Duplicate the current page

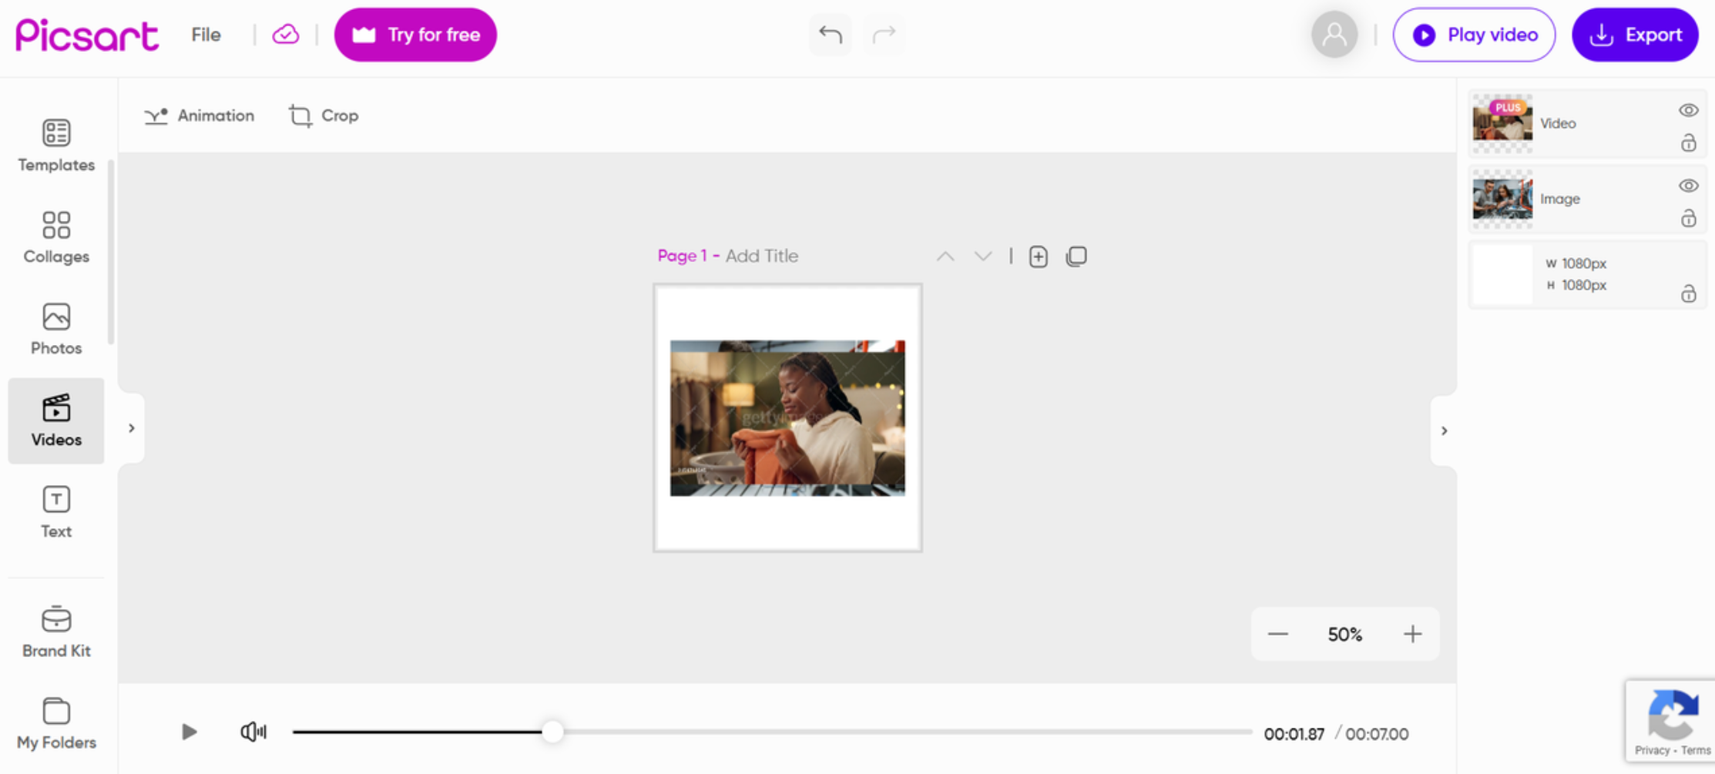point(1076,256)
